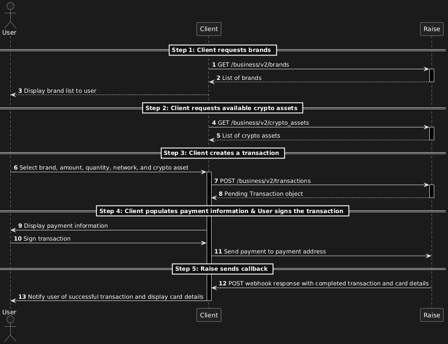Viewport: 448px width, 344px height.
Task: Select 'POST /business/v2/transactions' message
Action: coord(265,181)
